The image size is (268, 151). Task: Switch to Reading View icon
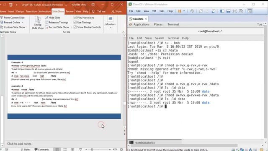(x=72, y=149)
